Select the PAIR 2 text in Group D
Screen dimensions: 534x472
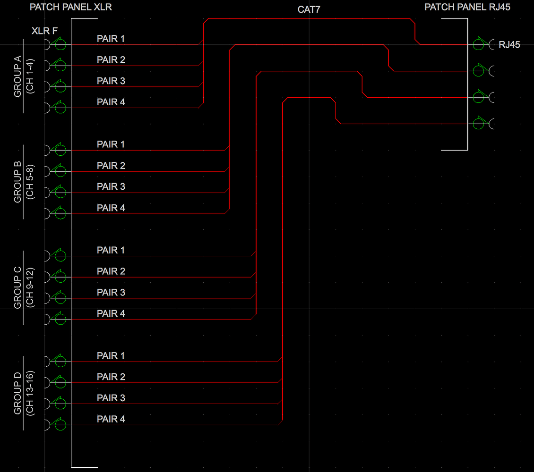point(111,377)
